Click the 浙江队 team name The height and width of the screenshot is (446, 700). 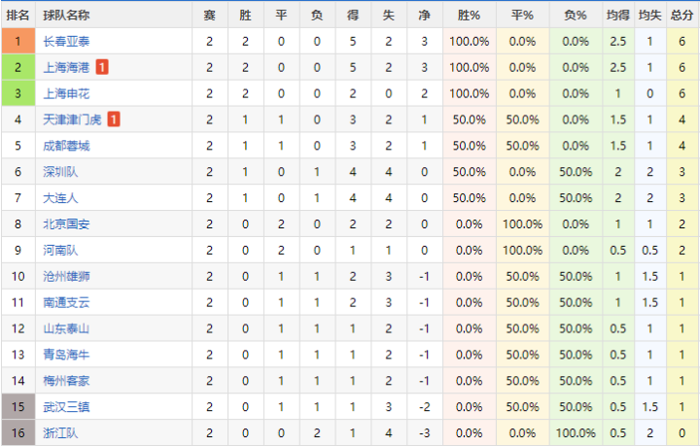[x=60, y=432]
